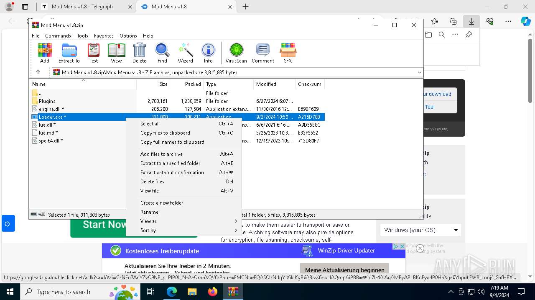Click the Test archive icon
This screenshot has height=300, width=535.
click(94, 53)
